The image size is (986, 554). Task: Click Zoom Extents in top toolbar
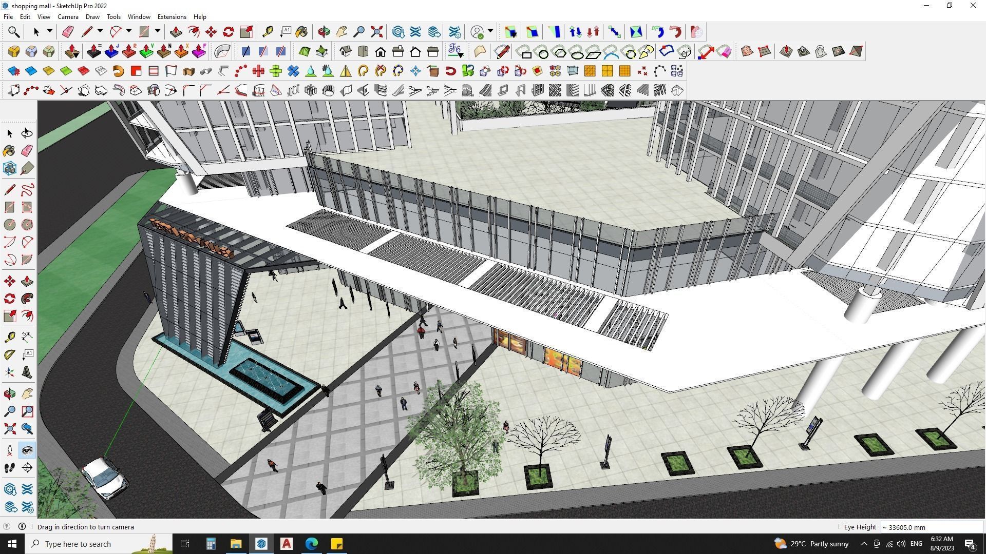[x=376, y=32]
